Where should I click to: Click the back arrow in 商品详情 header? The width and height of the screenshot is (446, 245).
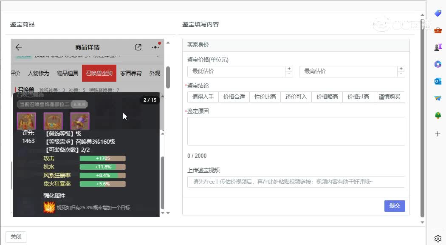18,47
